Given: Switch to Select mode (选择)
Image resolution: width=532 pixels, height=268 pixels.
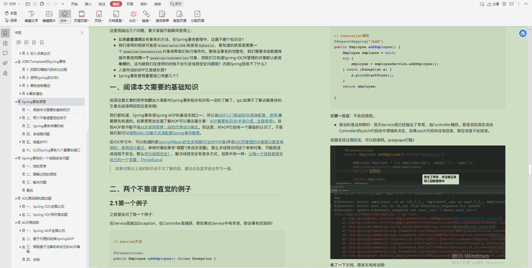Looking at the screenshot, I should pyautogui.click(x=11, y=20).
